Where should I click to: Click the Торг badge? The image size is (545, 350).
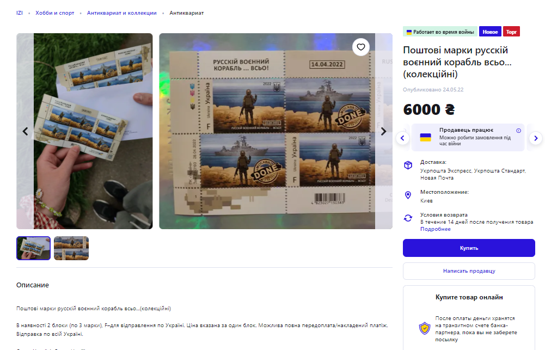(511, 32)
